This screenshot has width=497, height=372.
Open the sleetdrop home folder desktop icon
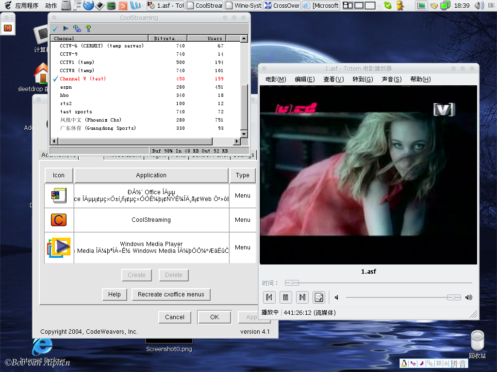click(41, 74)
